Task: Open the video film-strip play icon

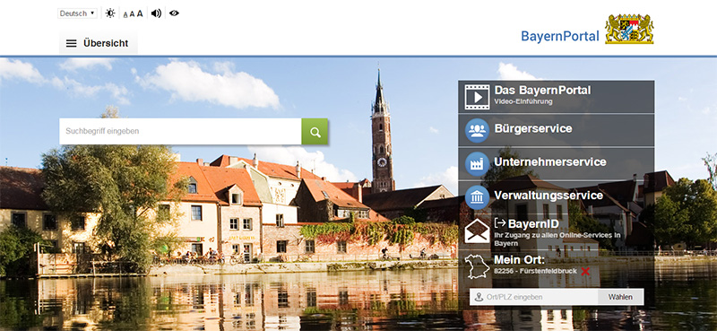Action: coord(477,97)
